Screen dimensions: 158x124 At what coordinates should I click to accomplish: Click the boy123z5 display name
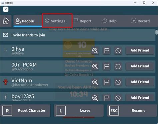tap(23, 96)
